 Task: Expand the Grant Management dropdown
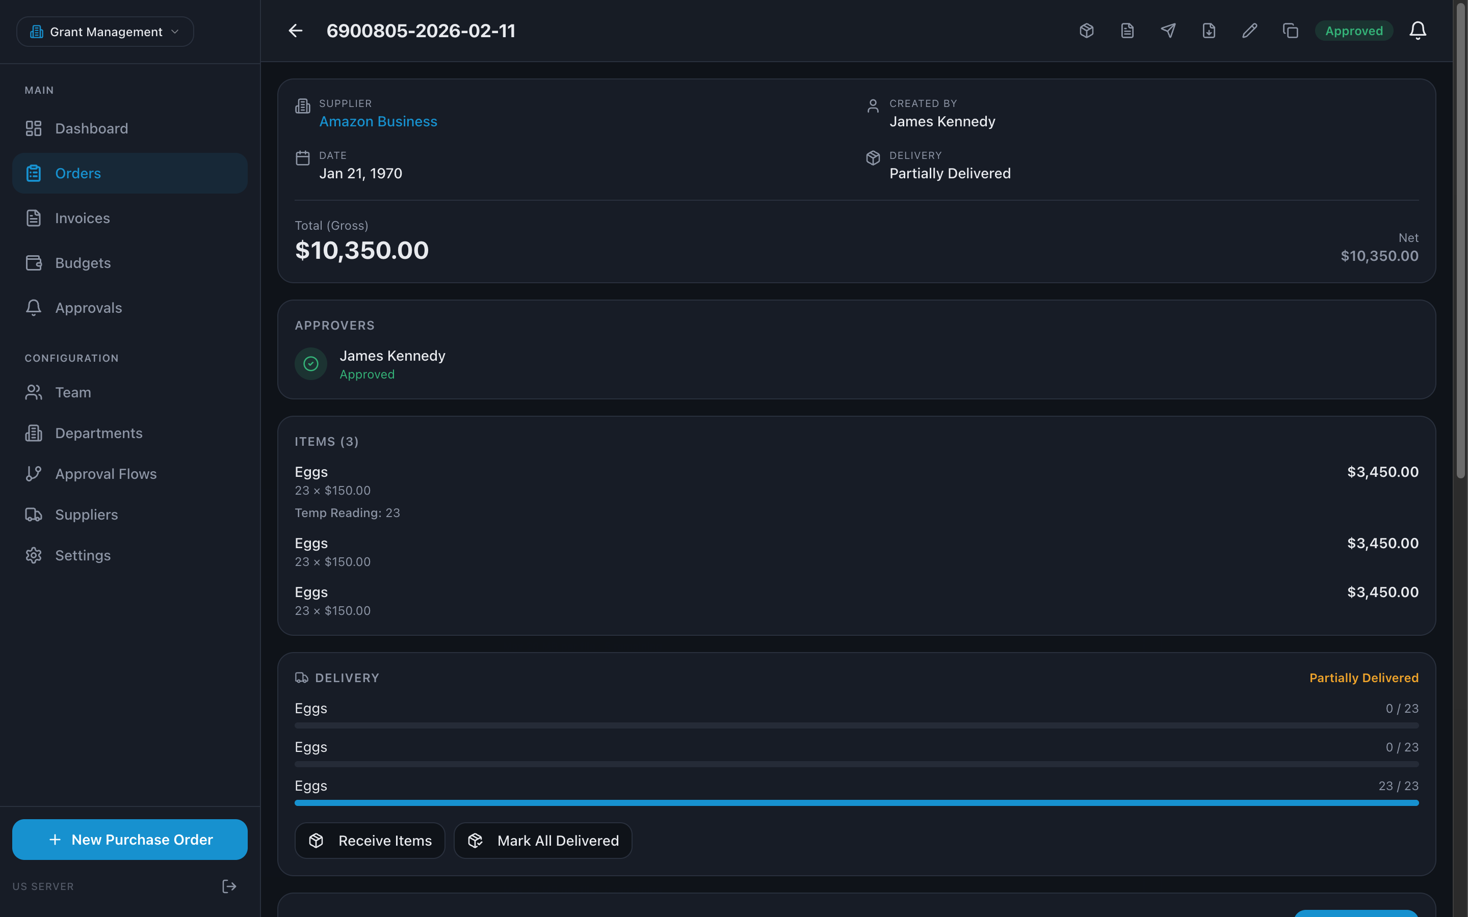pyautogui.click(x=105, y=32)
